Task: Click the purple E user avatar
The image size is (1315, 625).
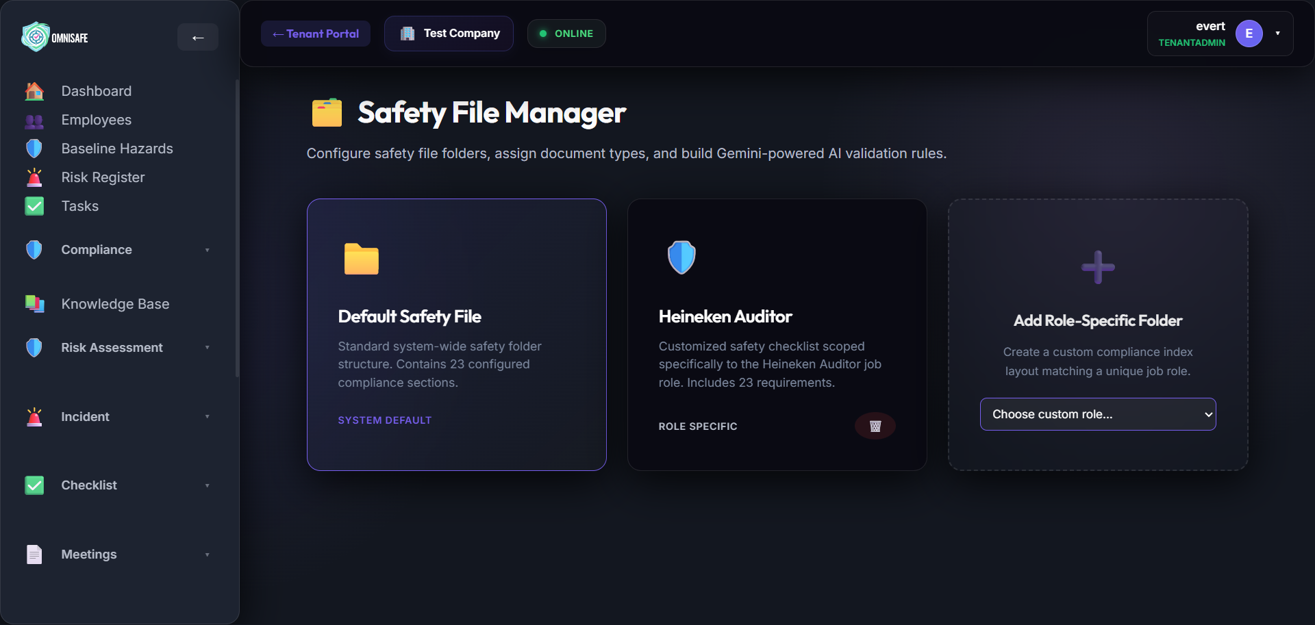Action: [1249, 34]
